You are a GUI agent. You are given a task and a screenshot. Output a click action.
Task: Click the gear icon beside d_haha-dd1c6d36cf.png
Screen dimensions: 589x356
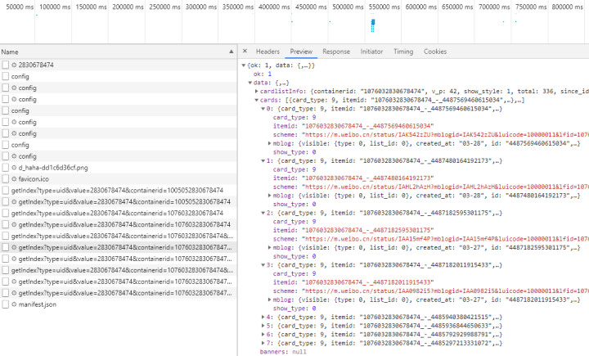pos(14,168)
